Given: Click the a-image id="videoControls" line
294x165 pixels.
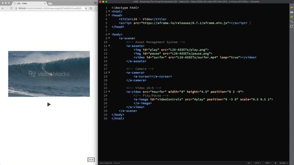Looking at the screenshot, I should pos(203,99).
